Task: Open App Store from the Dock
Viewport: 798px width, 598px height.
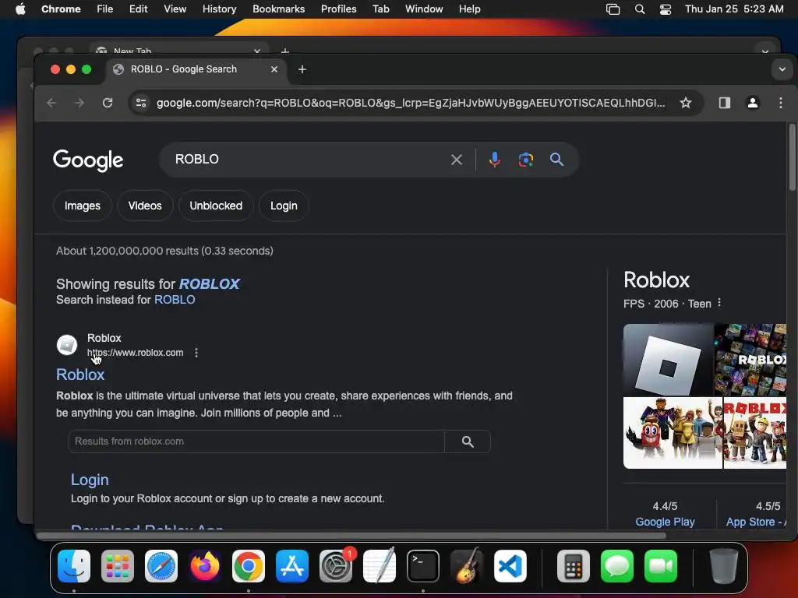Action: (292, 566)
